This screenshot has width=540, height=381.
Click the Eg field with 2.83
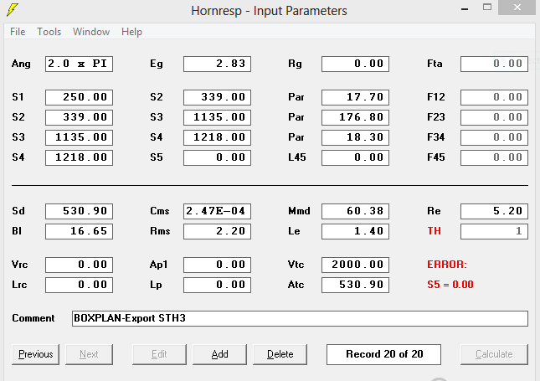pyautogui.click(x=218, y=64)
